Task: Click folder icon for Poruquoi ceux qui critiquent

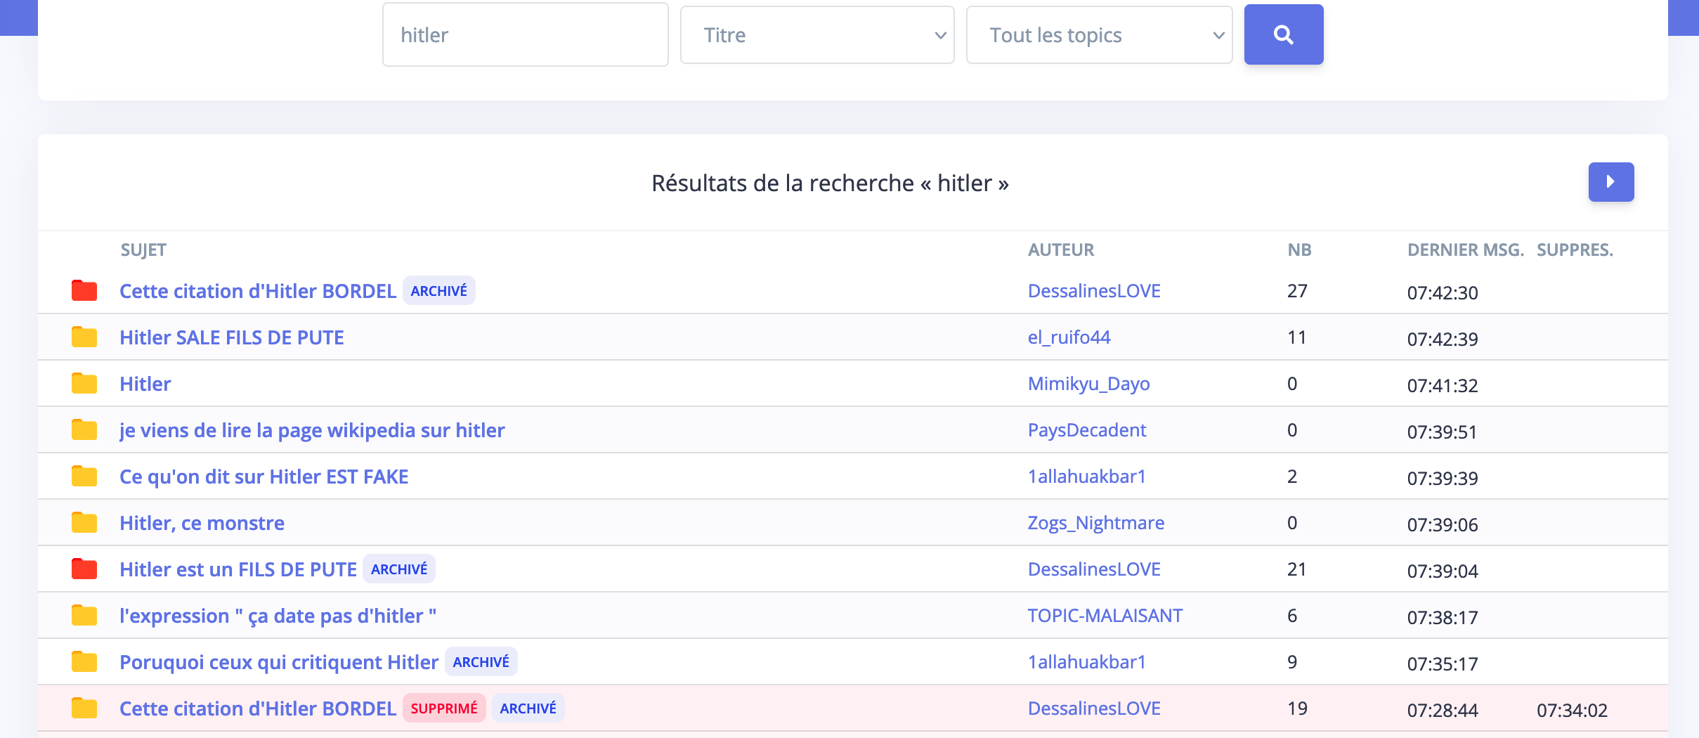Action: 84,661
